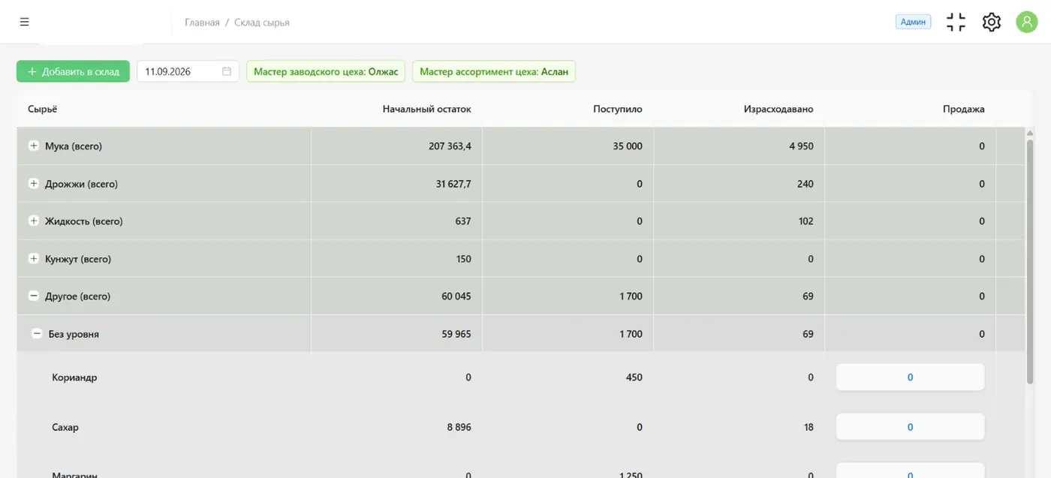Expand the Дрожжи (всего) row
The width and height of the screenshot is (1051, 478).
[33, 184]
